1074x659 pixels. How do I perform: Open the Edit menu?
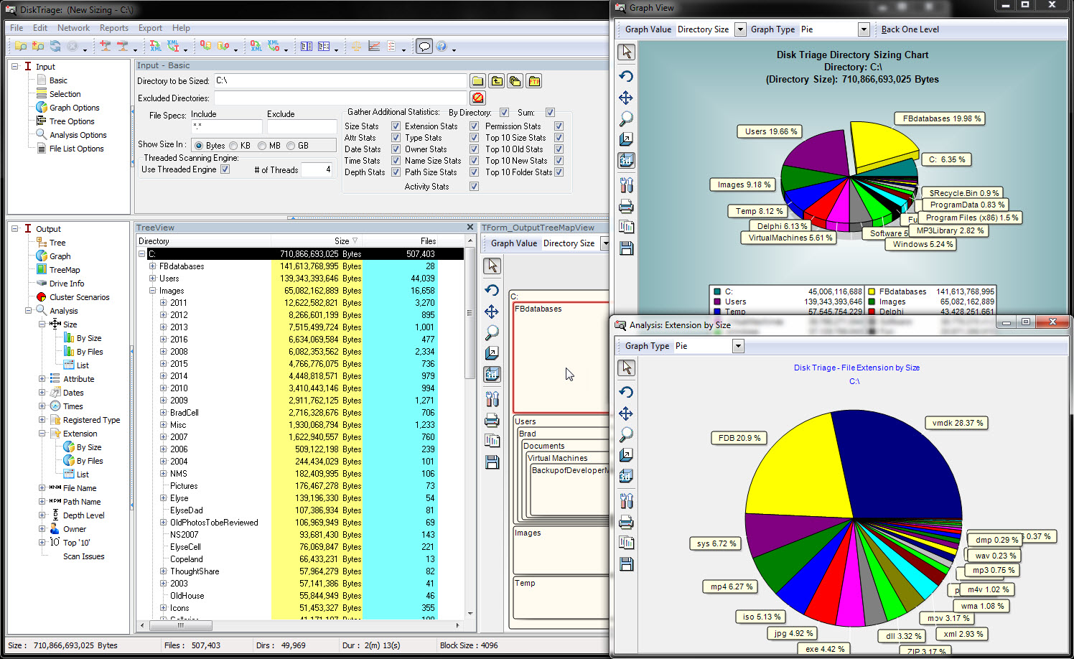[40, 28]
